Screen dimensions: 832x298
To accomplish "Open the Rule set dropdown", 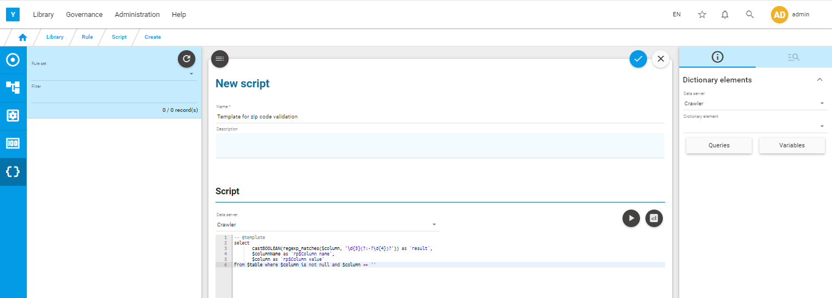I will point(113,73).
